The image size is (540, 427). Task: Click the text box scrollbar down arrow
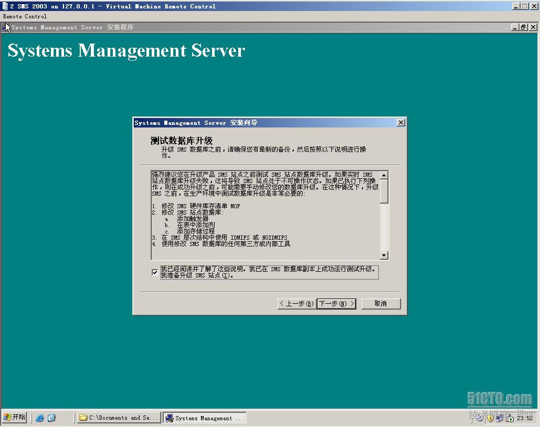pos(384,255)
